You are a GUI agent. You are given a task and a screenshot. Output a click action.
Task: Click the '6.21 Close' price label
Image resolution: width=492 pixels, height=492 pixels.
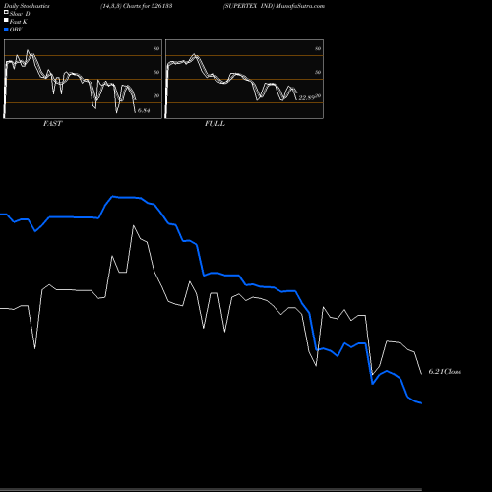click(445, 372)
